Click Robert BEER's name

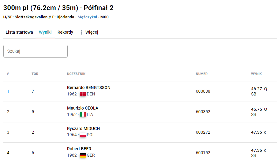click(x=79, y=149)
